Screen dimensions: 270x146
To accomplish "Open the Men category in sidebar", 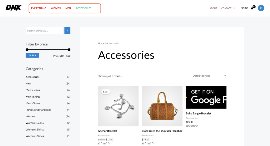I will tap(28, 84).
